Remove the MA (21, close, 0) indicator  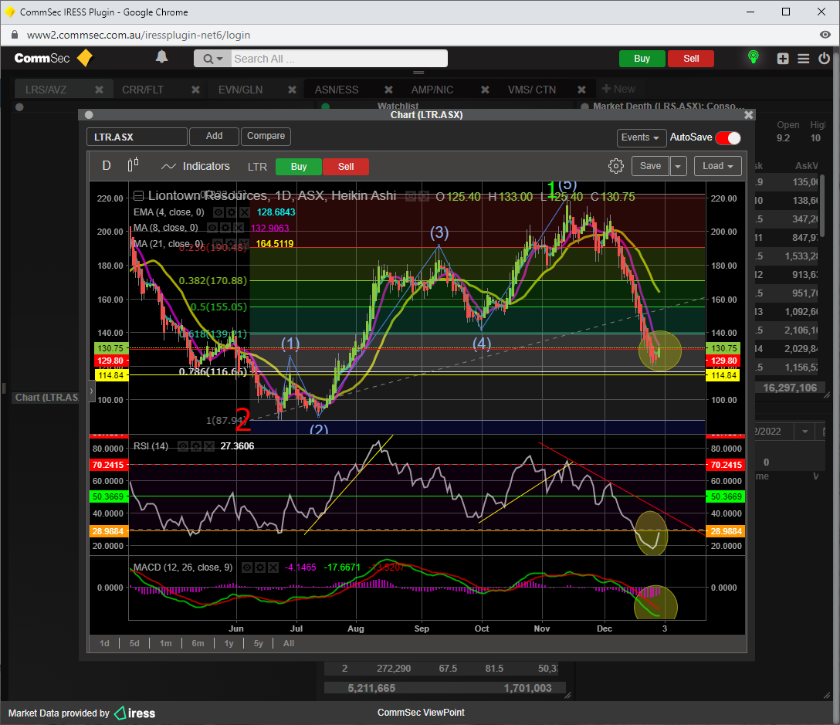[244, 244]
